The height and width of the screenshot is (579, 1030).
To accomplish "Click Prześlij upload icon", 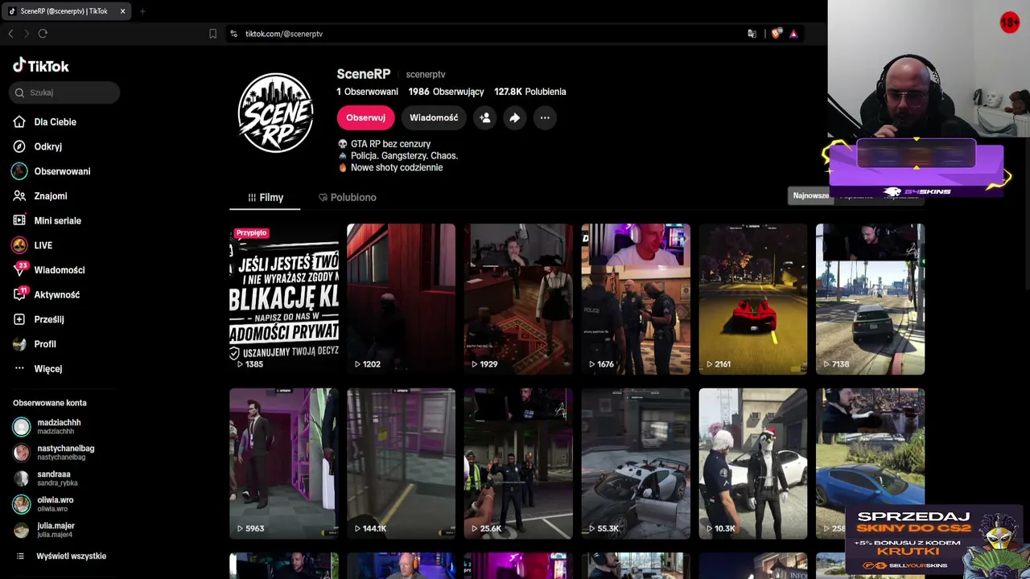I will [x=19, y=319].
